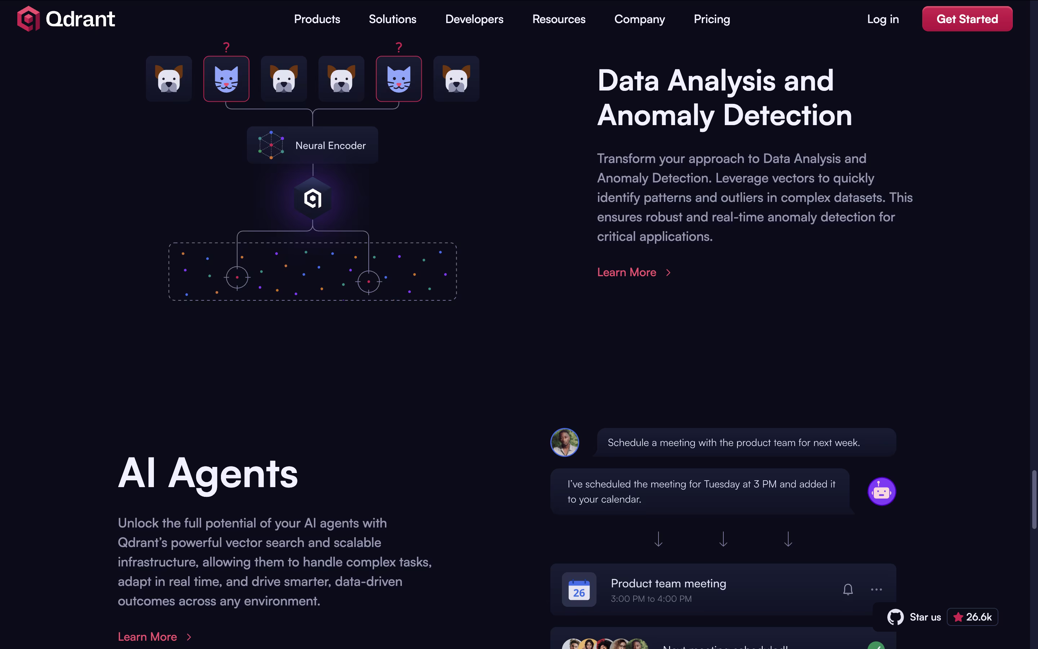This screenshot has height=649, width=1038.
Task: Open the Products menu
Action: coord(317,19)
